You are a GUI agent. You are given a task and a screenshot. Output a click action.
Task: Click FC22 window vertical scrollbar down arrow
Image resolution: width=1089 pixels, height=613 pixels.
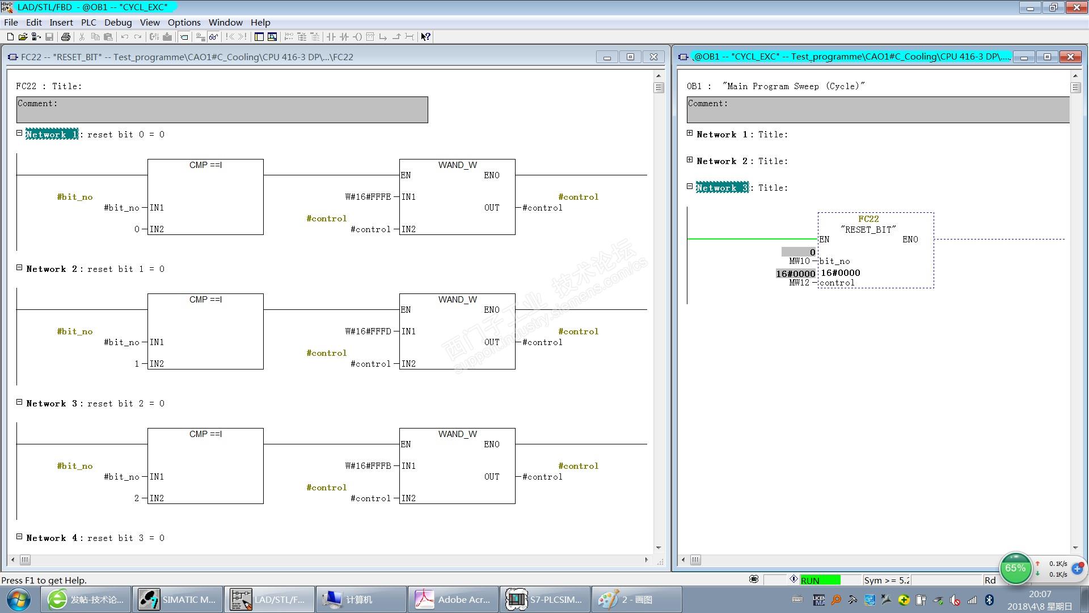659,548
